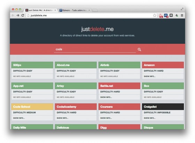This screenshot has width=195, height=143.
Task: Open the CodeAcademy delete link
Action: (x=76, y=107)
